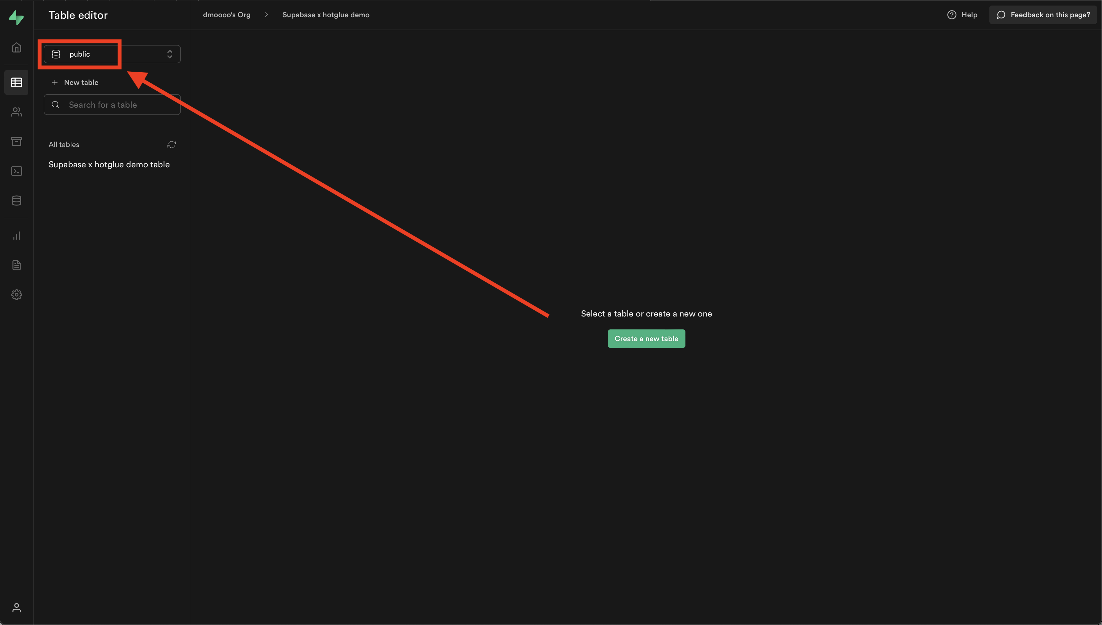Open the Database icon in sidebar

tap(16, 201)
